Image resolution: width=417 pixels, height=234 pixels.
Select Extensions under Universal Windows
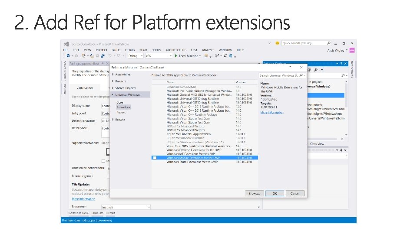(123, 107)
